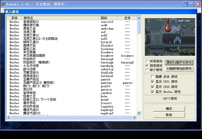
Task: Close the Kawaks window
Action: click(198, 4)
